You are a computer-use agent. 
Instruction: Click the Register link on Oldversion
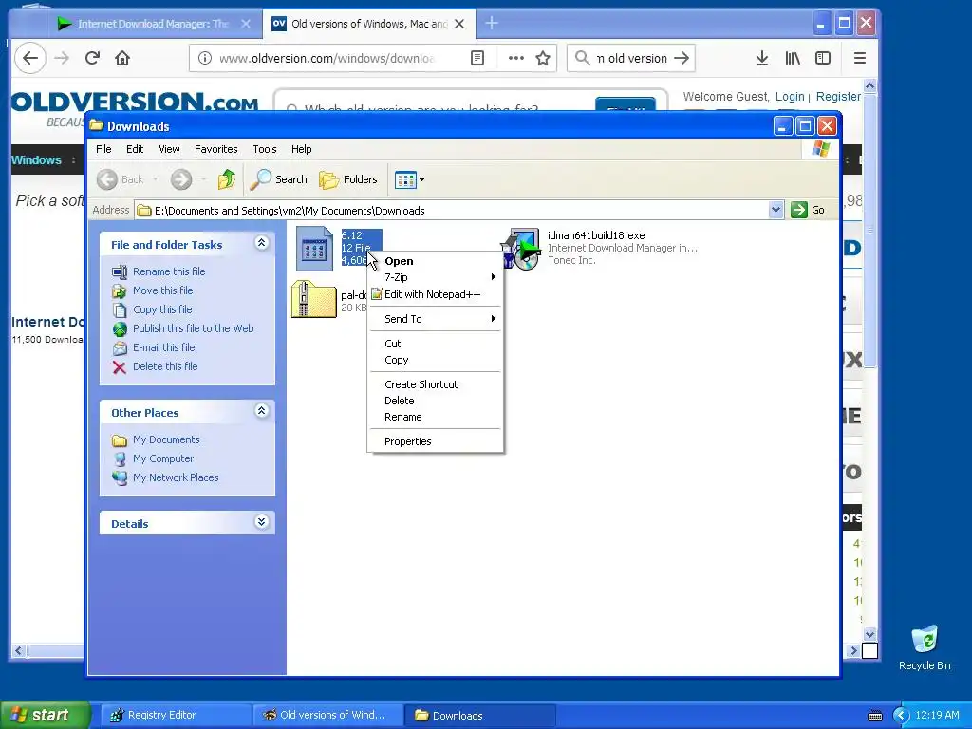(x=838, y=97)
